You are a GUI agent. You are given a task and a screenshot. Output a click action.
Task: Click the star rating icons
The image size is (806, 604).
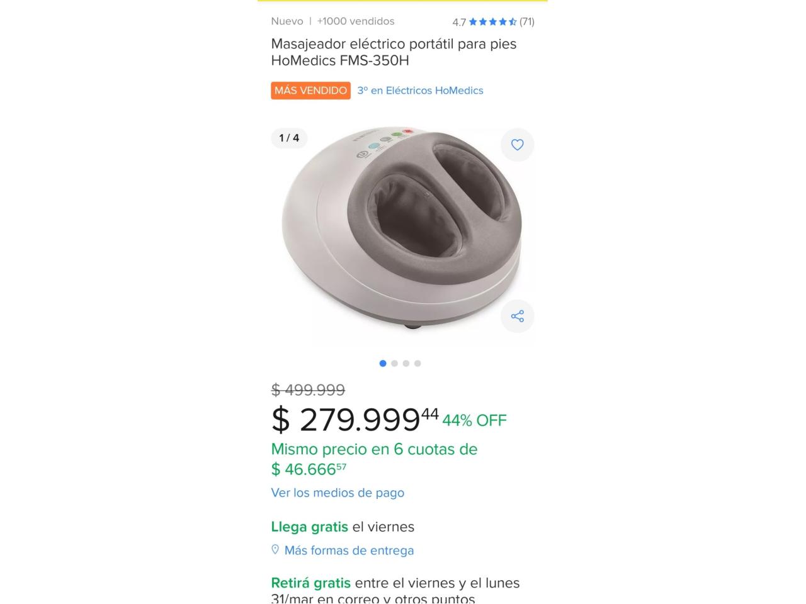(x=492, y=21)
